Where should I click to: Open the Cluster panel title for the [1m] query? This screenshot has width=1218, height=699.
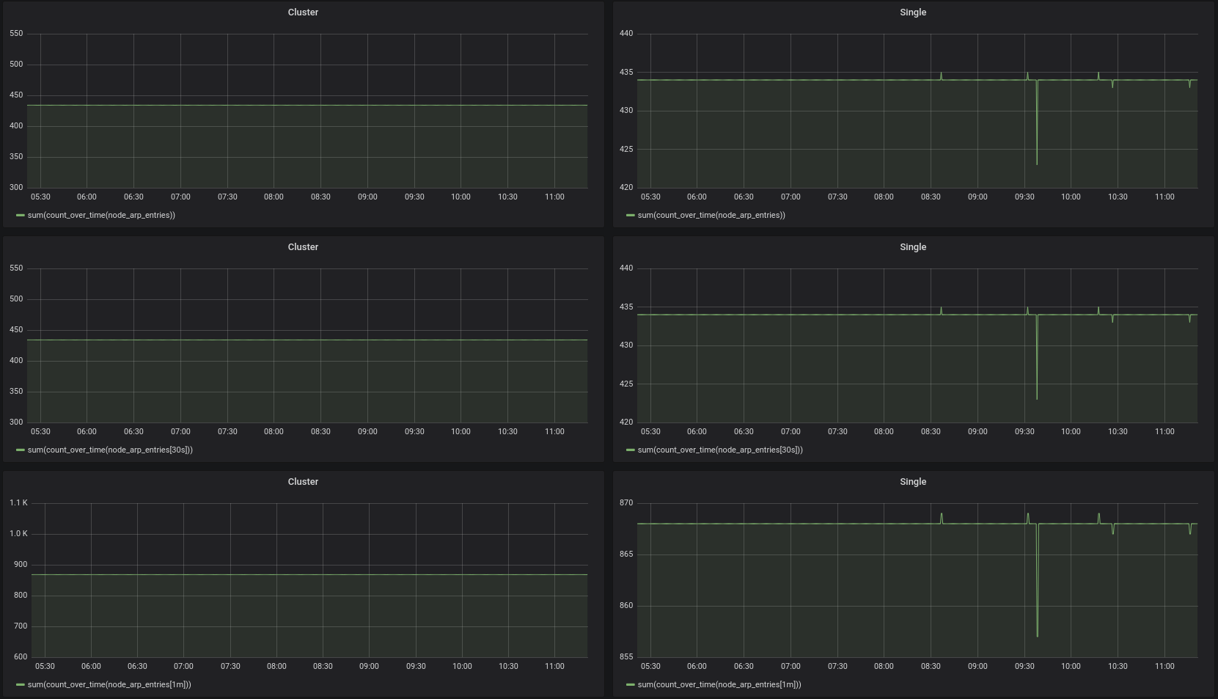click(x=303, y=482)
